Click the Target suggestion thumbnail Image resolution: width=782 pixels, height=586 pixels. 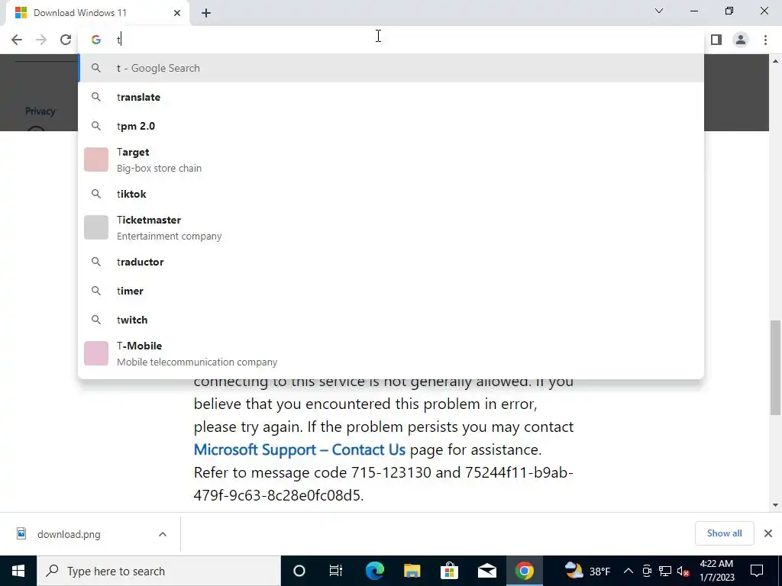click(x=96, y=159)
